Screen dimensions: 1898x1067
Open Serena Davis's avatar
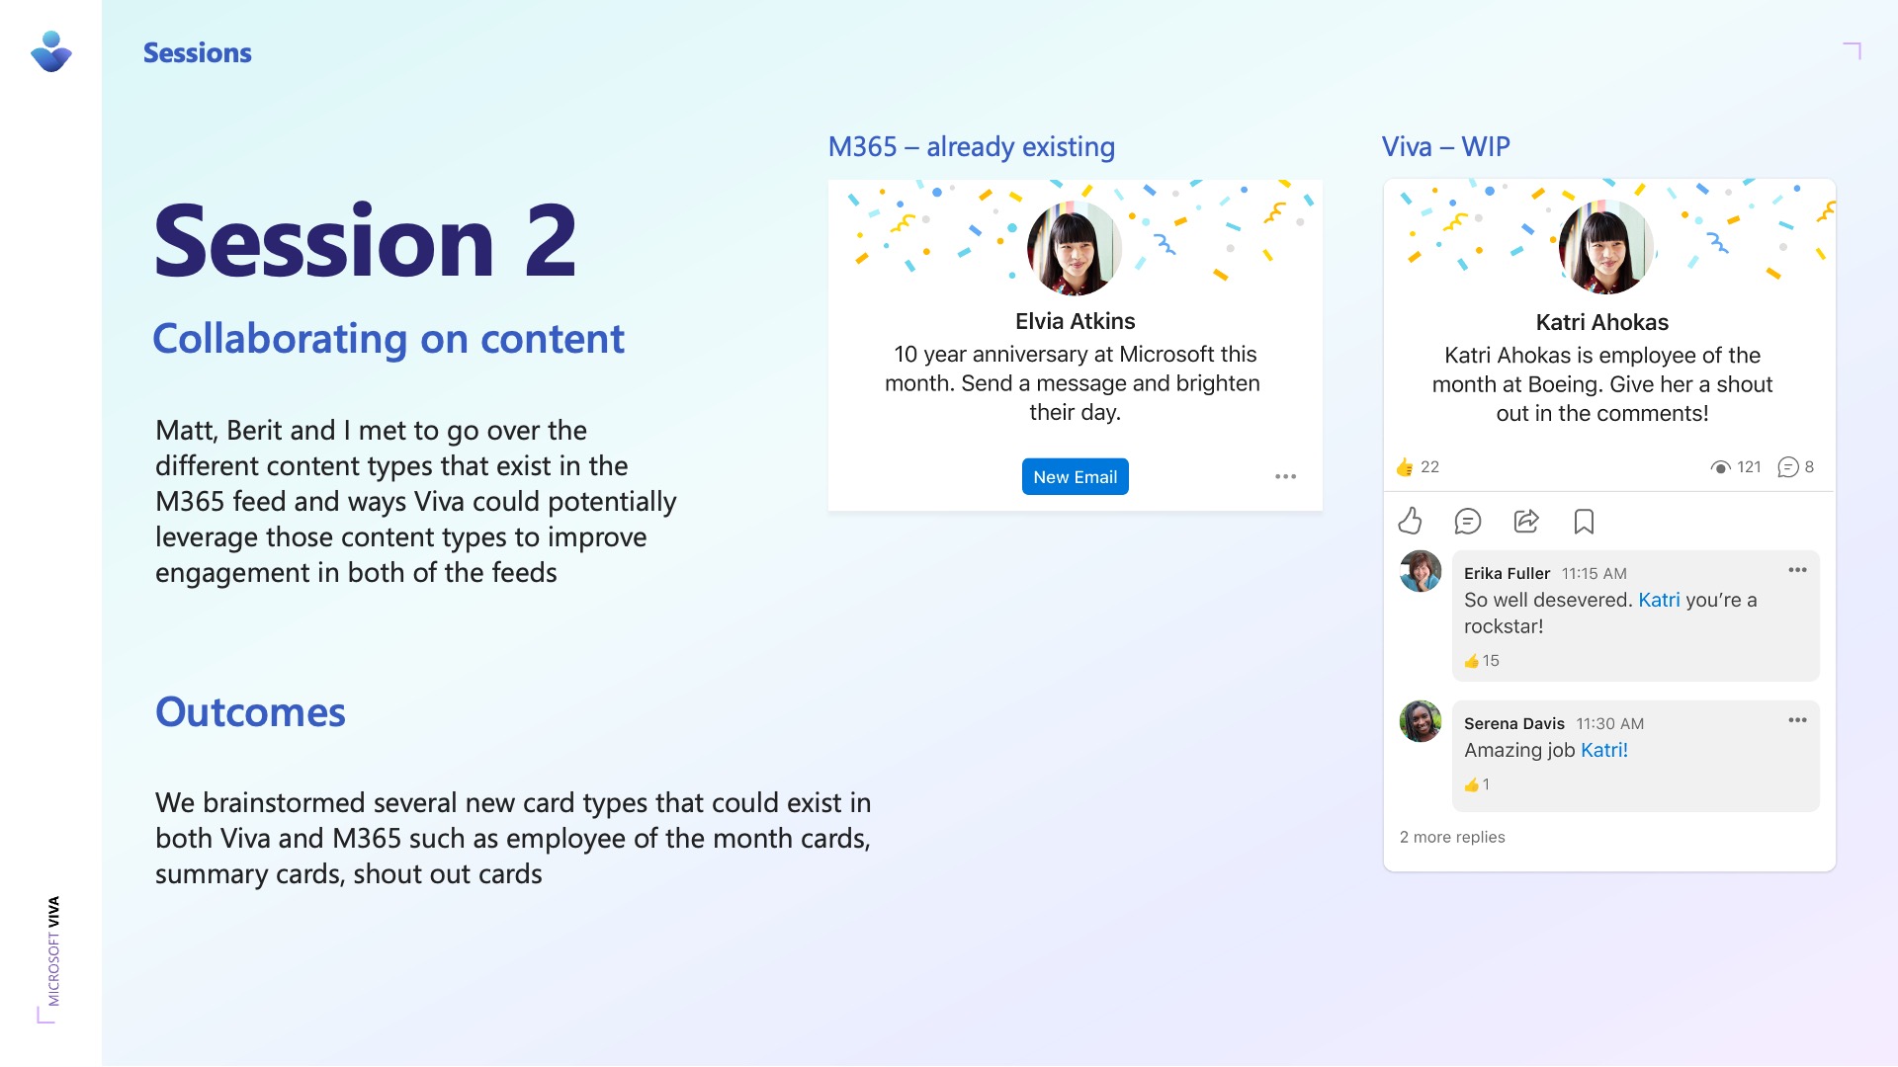click(1421, 721)
